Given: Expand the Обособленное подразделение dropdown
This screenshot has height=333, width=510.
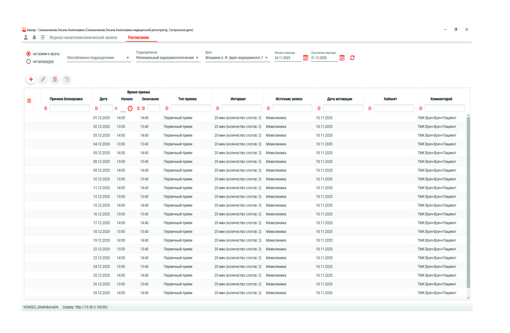Looking at the screenshot, I should click(x=128, y=58).
